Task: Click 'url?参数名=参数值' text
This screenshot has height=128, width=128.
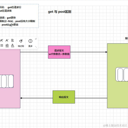Action: click(59, 54)
